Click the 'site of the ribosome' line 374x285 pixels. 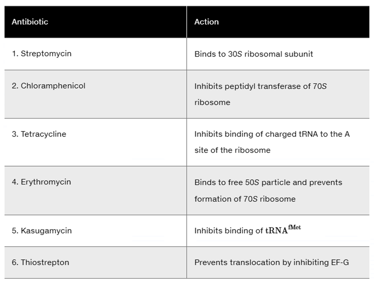pos(232,151)
